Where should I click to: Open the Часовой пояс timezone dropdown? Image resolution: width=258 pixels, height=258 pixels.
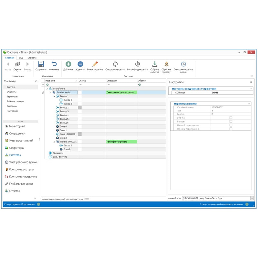click(x=252, y=198)
